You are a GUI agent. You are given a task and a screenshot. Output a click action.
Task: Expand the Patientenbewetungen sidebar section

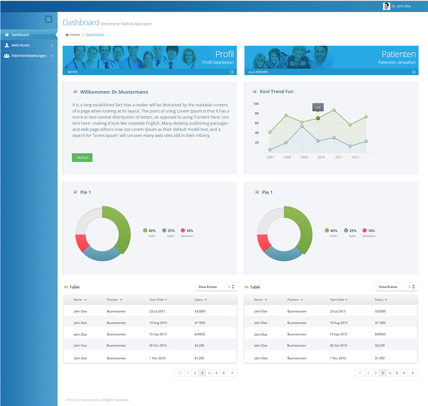29,56
